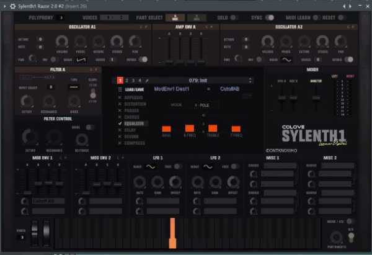The height and width of the screenshot is (255, 372).
Task: Open the Distortion effect tab
Action: click(135, 104)
